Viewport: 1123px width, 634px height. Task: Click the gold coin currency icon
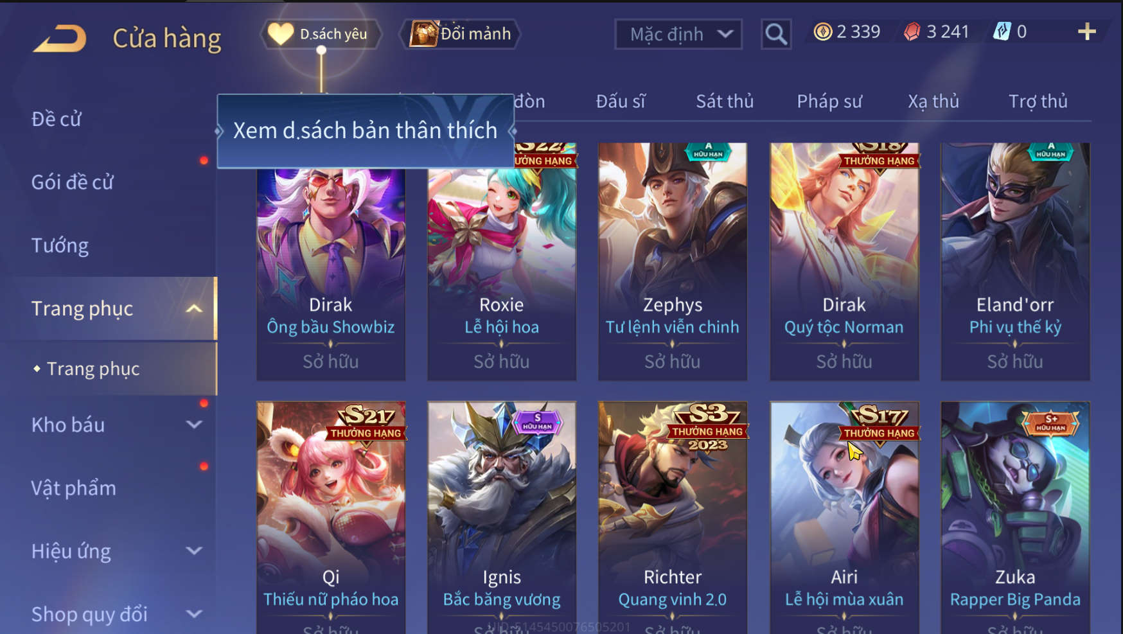click(x=822, y=31)
